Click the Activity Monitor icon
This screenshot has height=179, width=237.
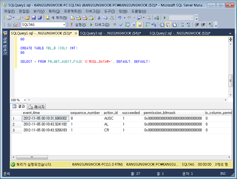(x=156, y=18)
